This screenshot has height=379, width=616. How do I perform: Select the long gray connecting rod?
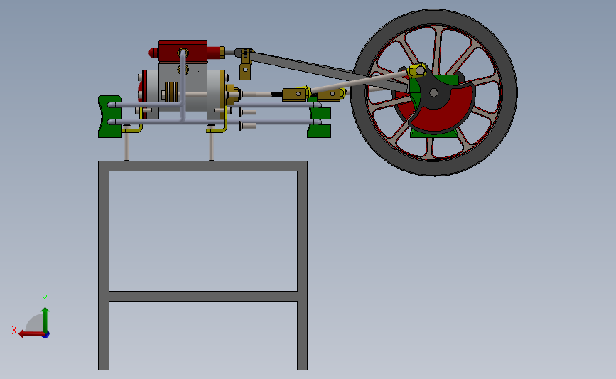click(314, 67)
